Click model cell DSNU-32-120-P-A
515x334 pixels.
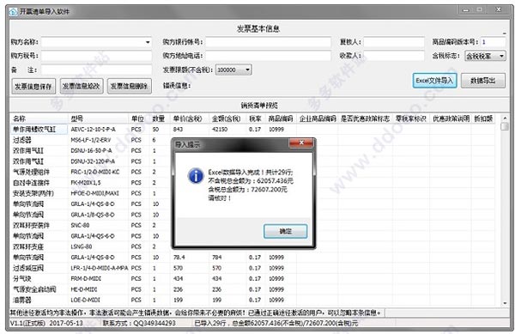98,161
